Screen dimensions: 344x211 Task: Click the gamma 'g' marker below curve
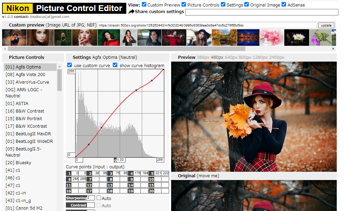(115, 160)
